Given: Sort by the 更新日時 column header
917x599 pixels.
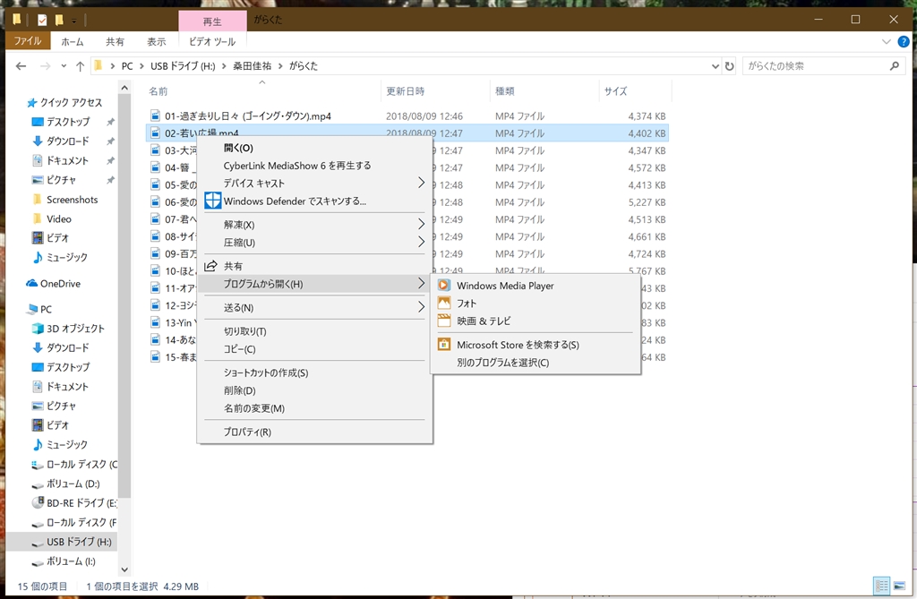Looking at the screenshot, I should pyautogui.click(x=435, y=90).
